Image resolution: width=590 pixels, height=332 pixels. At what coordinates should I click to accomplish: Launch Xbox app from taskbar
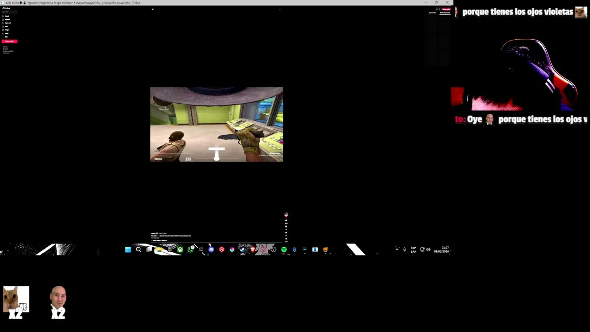[x=180, y=249]
